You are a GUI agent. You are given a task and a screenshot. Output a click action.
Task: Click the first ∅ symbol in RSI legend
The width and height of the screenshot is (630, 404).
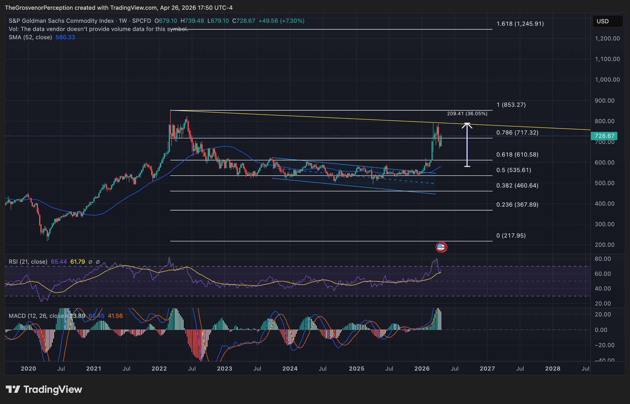coord(90,262)
